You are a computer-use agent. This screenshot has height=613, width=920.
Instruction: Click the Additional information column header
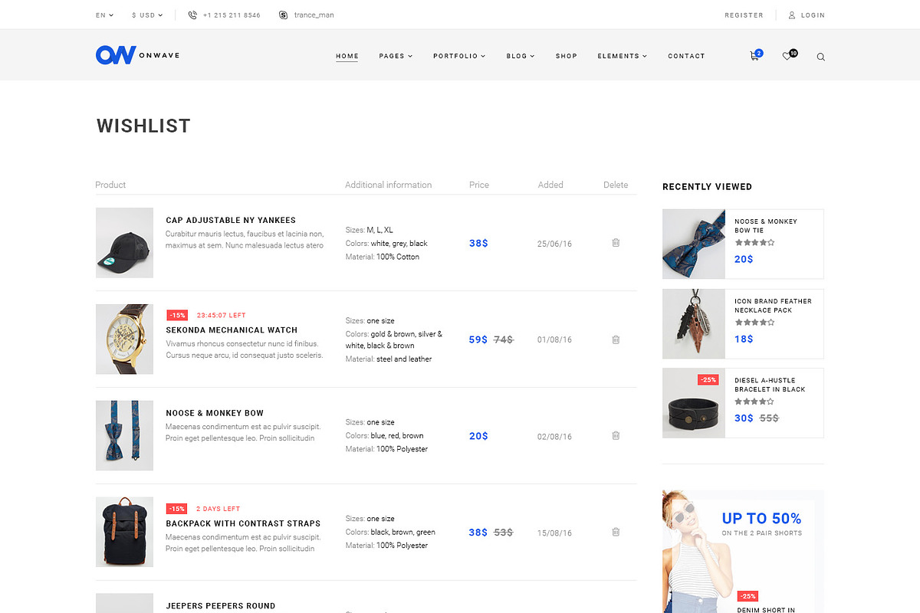click(x=388, y=185)
